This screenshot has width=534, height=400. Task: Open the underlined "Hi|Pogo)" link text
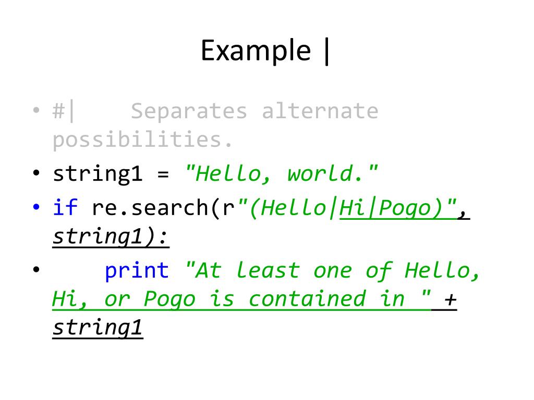(x=398, y=208)
